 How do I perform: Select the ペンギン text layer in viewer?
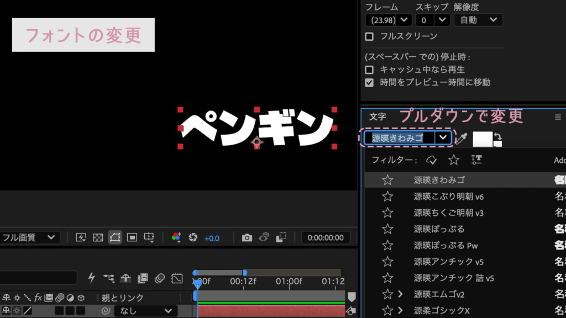coord(257,128)
